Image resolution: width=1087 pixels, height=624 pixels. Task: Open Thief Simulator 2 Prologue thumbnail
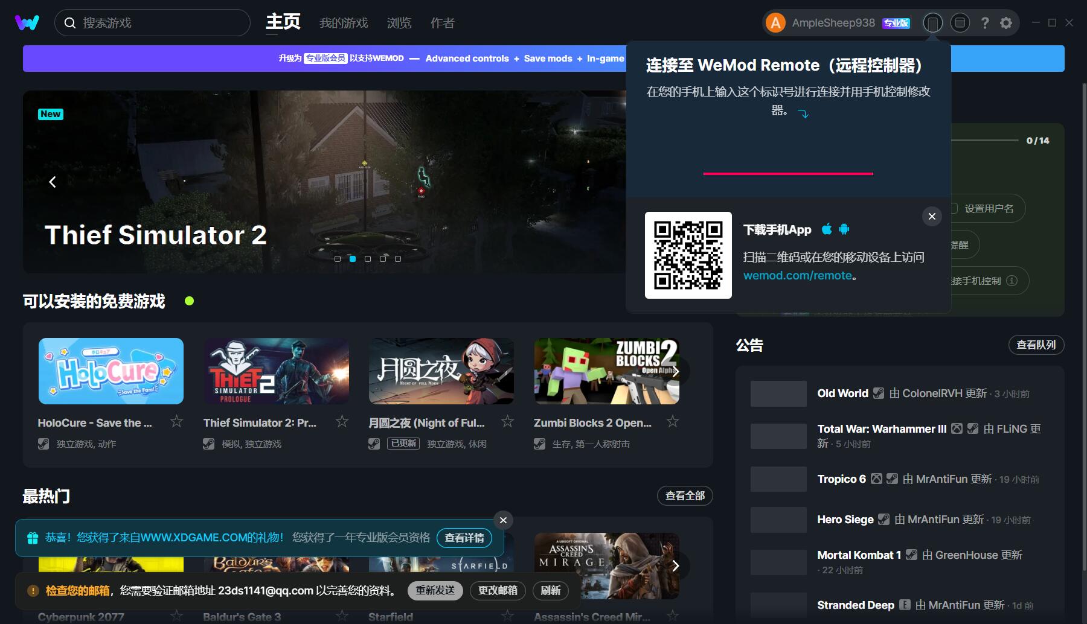(277, 371)
